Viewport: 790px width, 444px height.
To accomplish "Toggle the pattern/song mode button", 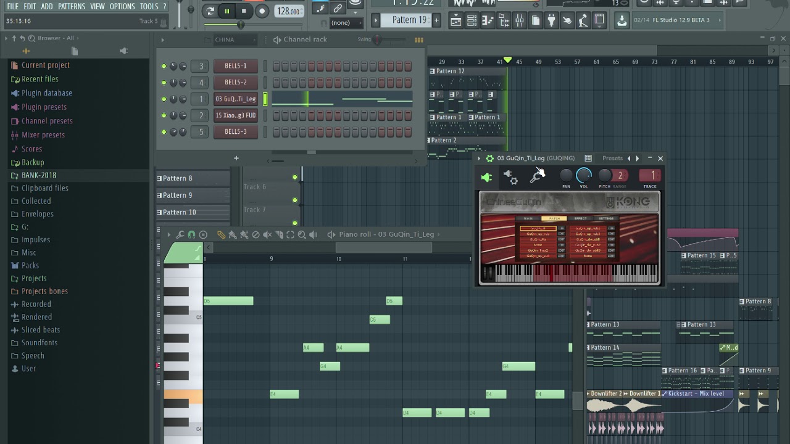I will click(210, 10).
